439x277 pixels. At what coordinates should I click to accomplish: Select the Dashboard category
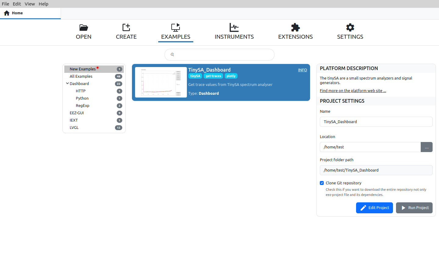[94, 84]
